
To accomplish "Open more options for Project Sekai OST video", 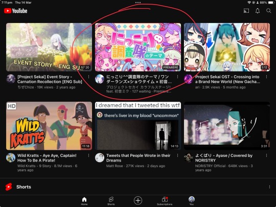I will tap(266, 77).
